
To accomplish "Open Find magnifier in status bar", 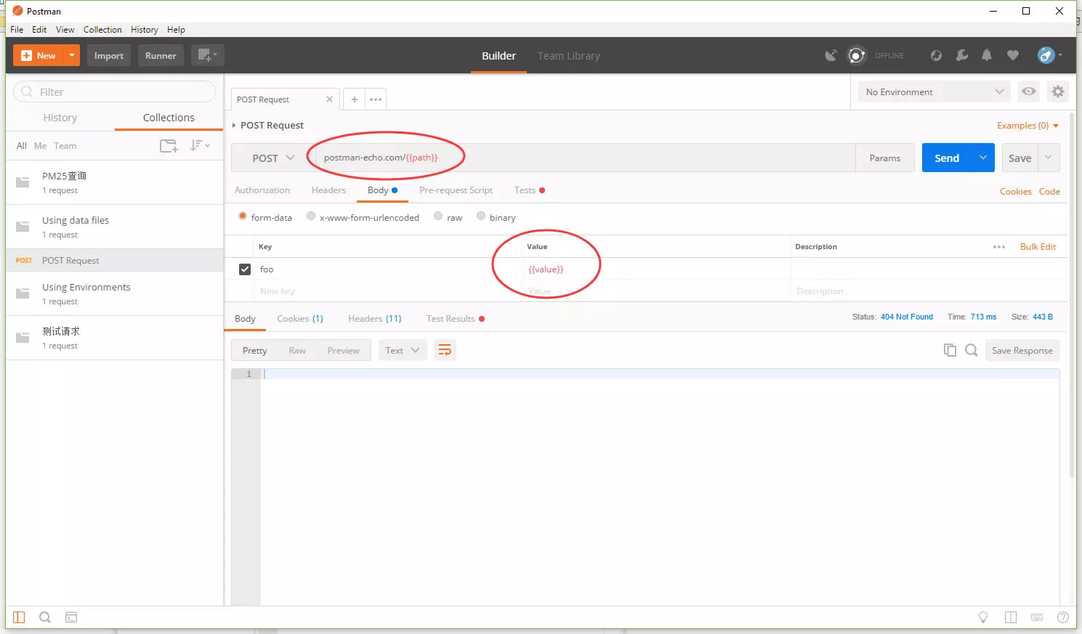I will [45, 617].
